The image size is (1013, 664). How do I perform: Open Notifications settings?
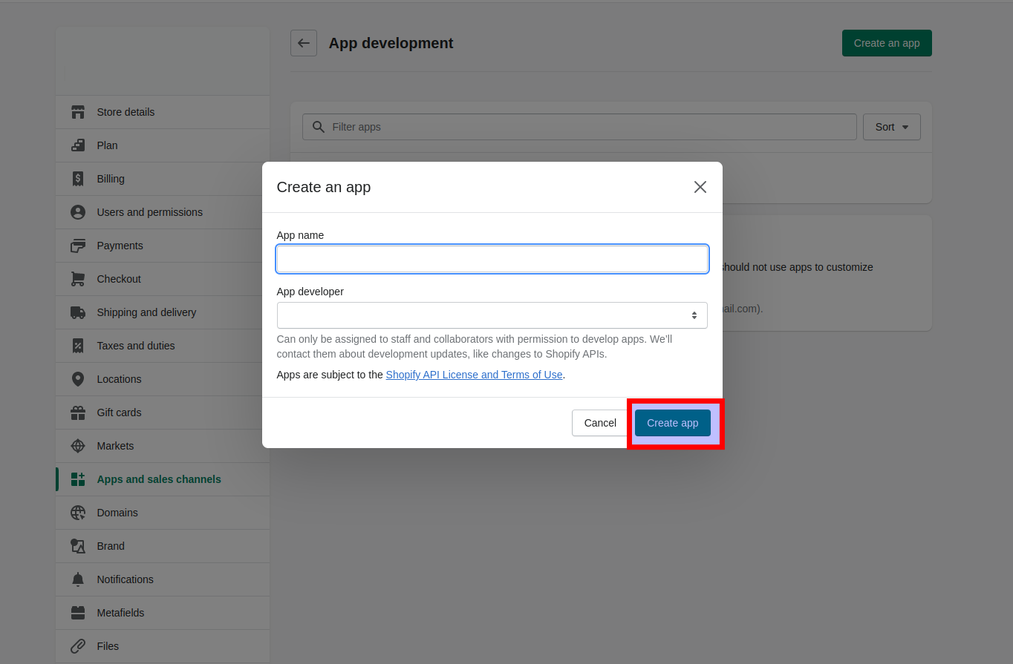(163, 579)
